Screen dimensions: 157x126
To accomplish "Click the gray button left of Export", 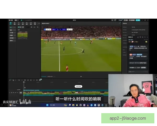I will [x=132, y=20].
